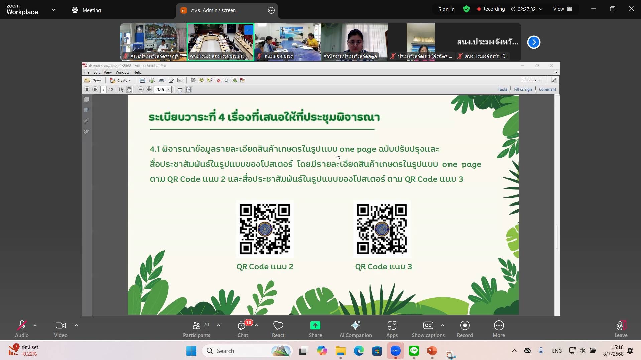Unmute the Audio microphone
Viewport: 641px width, 360px height.
pyautogui.click(x=22, y=329)
